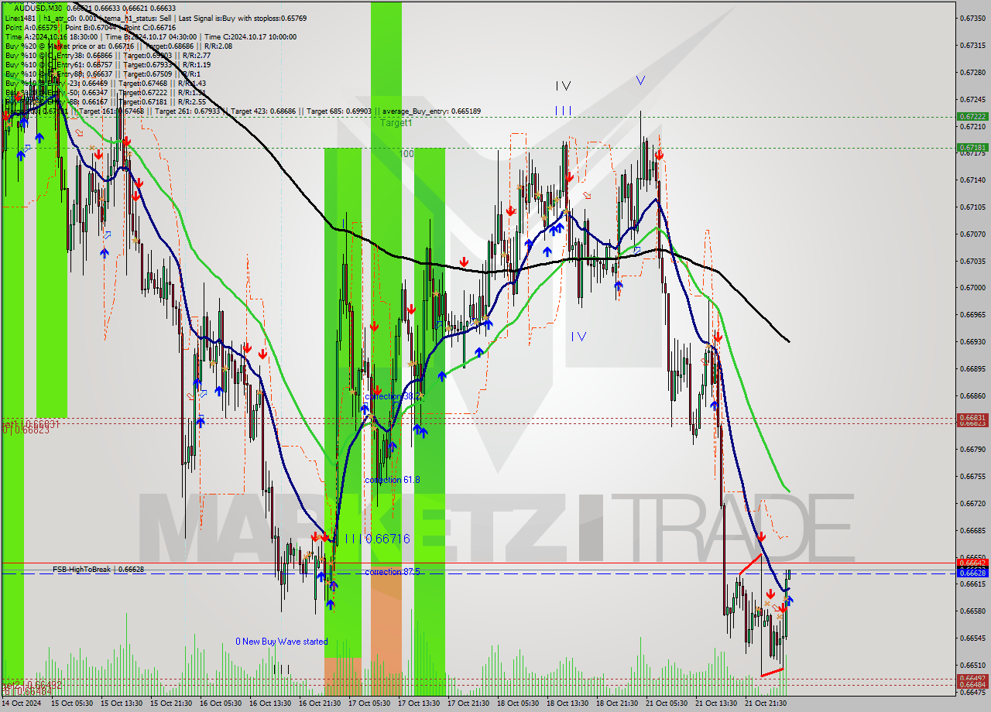Click the '16 Oct 21:30' time label

pos(321,703)
